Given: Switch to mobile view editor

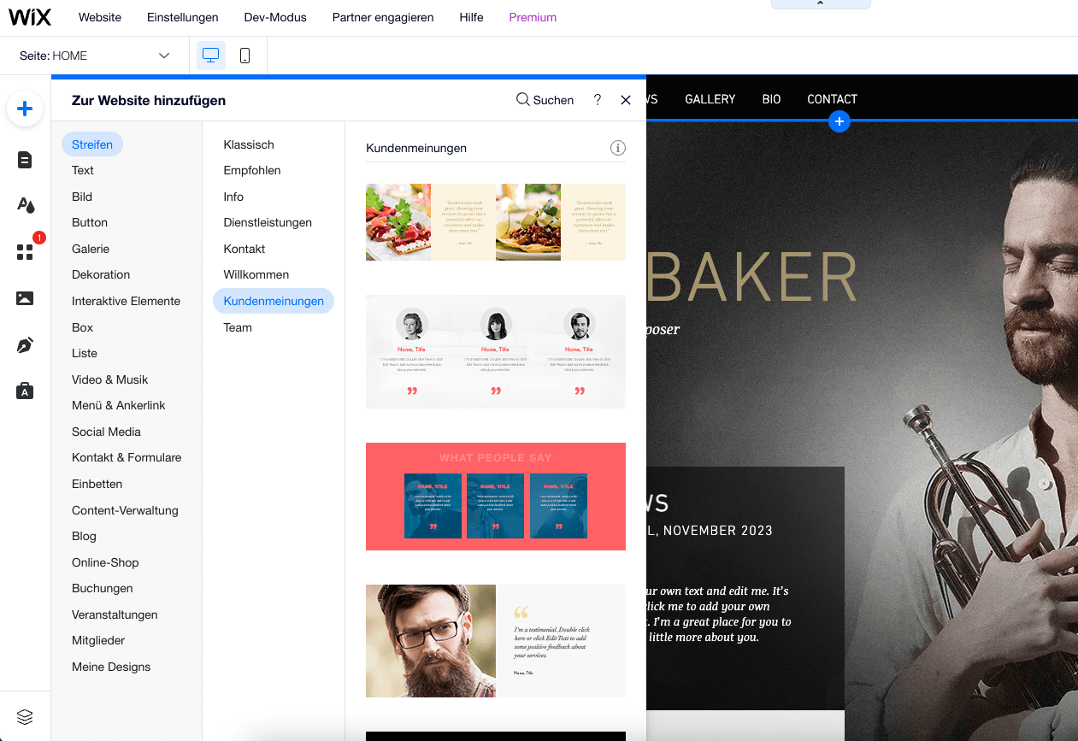Looking at the screenshot, I should click(x=244, y=56).
